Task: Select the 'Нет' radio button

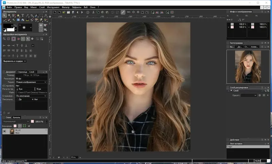Action: pos(32,99)
